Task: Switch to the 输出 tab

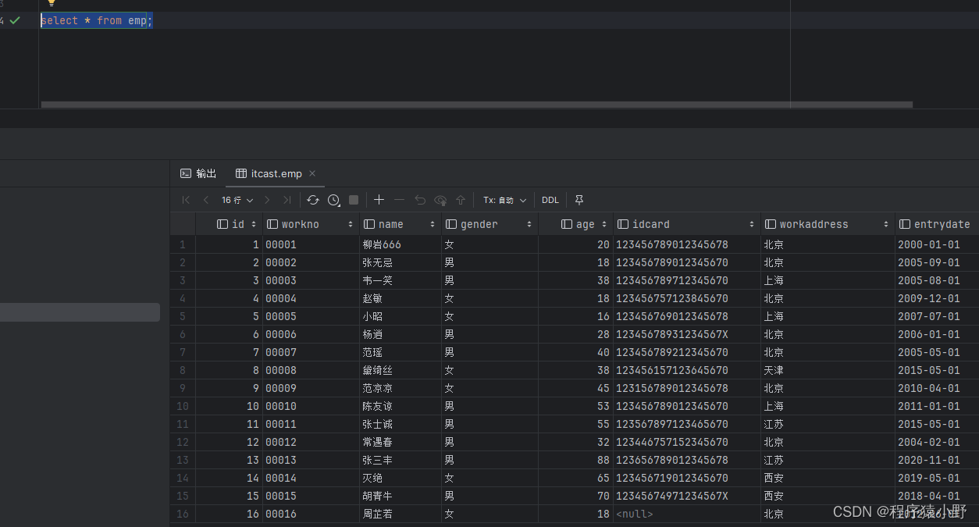Action: click(x=198, y=173)
